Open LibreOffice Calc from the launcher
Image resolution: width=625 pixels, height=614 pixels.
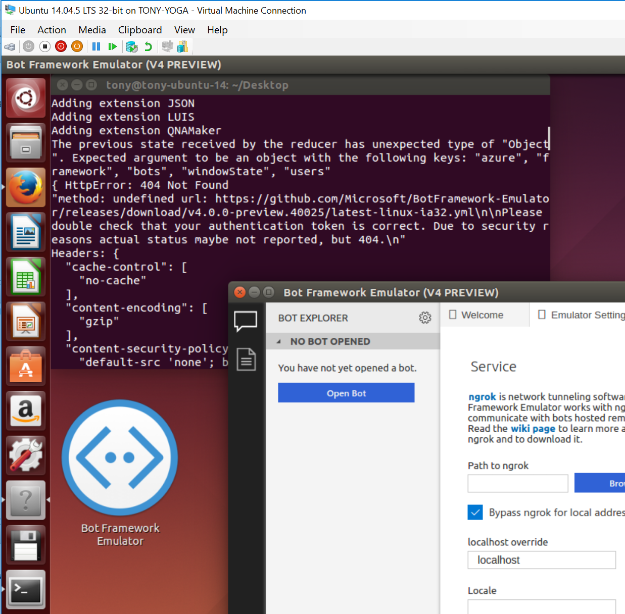(25, 276)
